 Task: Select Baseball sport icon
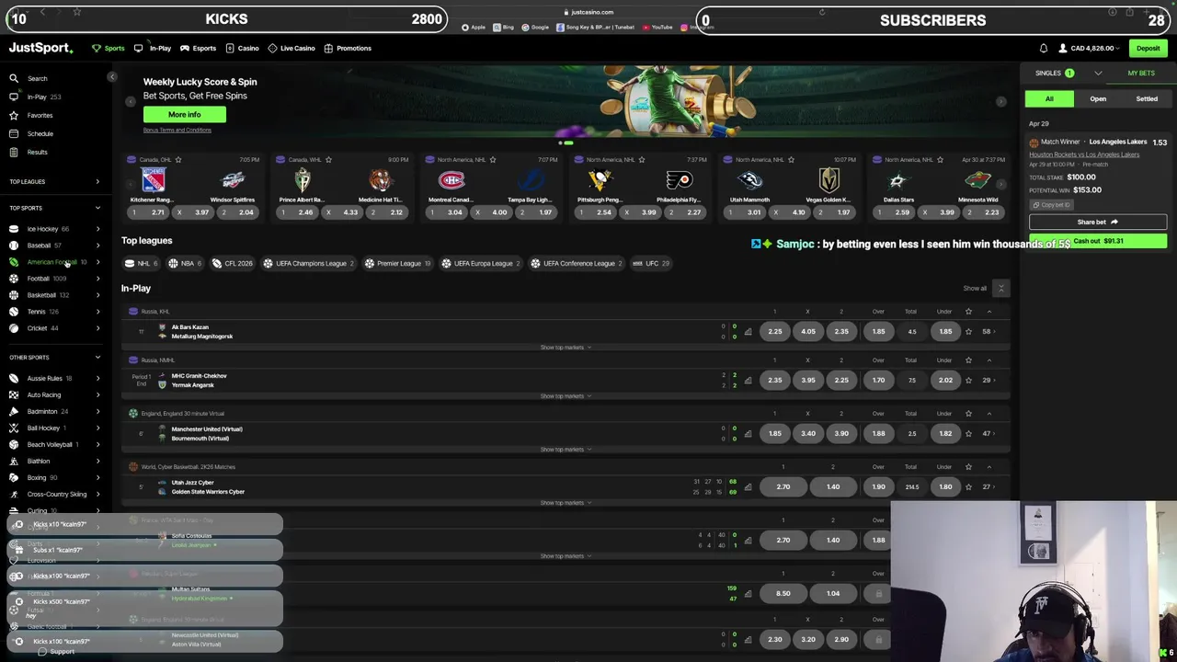point(14,245)
